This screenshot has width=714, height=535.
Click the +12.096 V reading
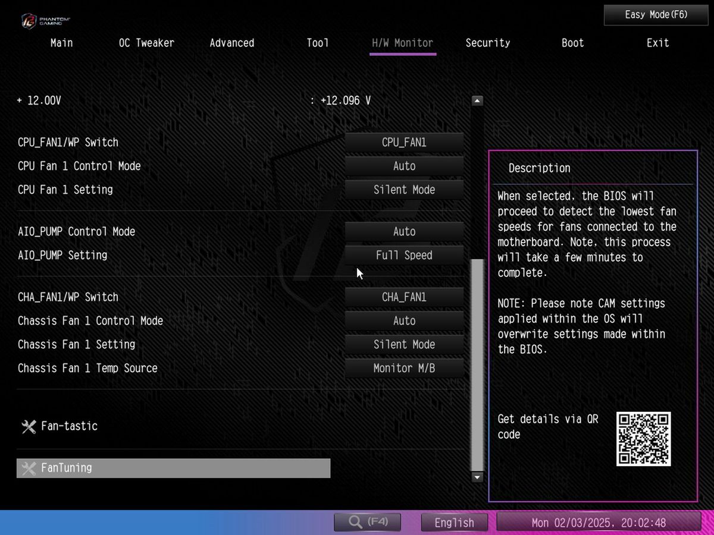tap(345, 101)
